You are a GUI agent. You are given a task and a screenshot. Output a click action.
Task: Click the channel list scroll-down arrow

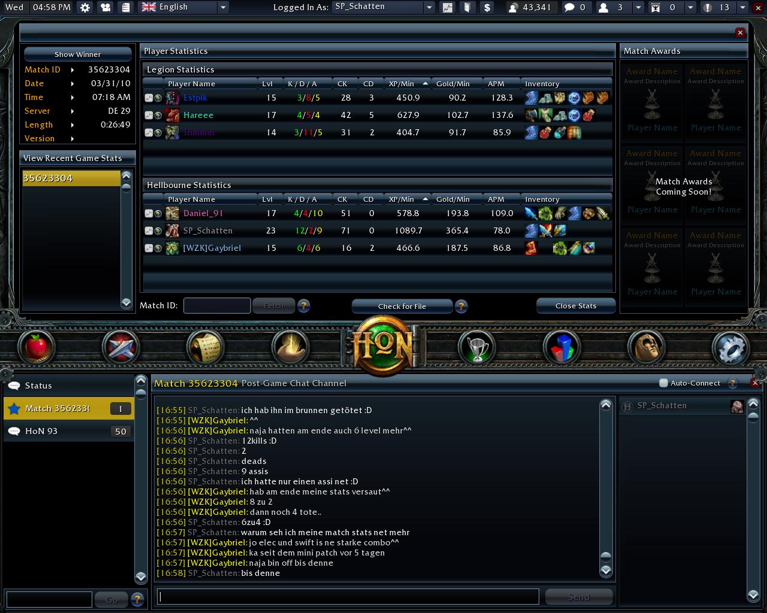[141, 577]
